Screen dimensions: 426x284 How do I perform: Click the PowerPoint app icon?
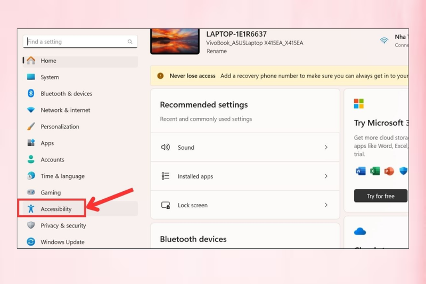point(389,171)
